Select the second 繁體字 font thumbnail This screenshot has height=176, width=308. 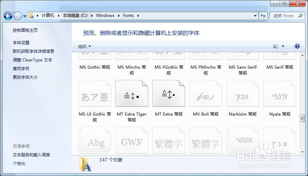(205, 140)
